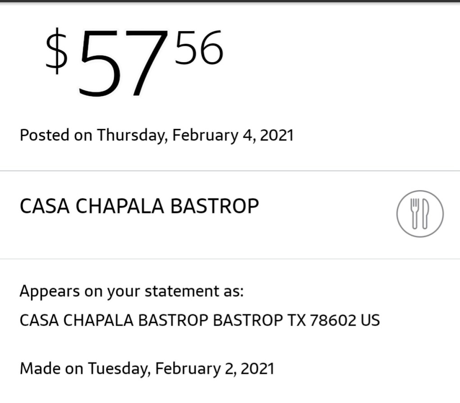Tap the fork and knife dining icon
The height and width of the screenshot is (403, 460).
420,214
